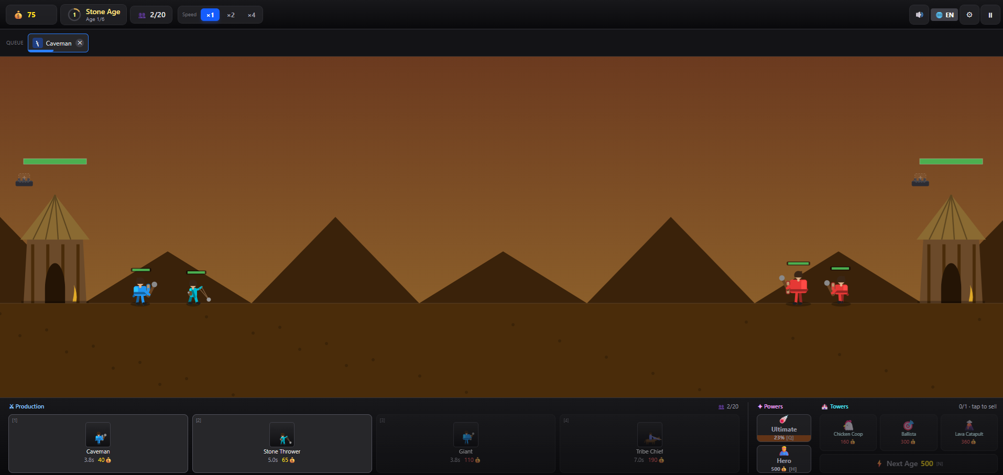Remove Caveman from the queue
This screenshot has width=1003, height=475.
[x=80, y=43]
